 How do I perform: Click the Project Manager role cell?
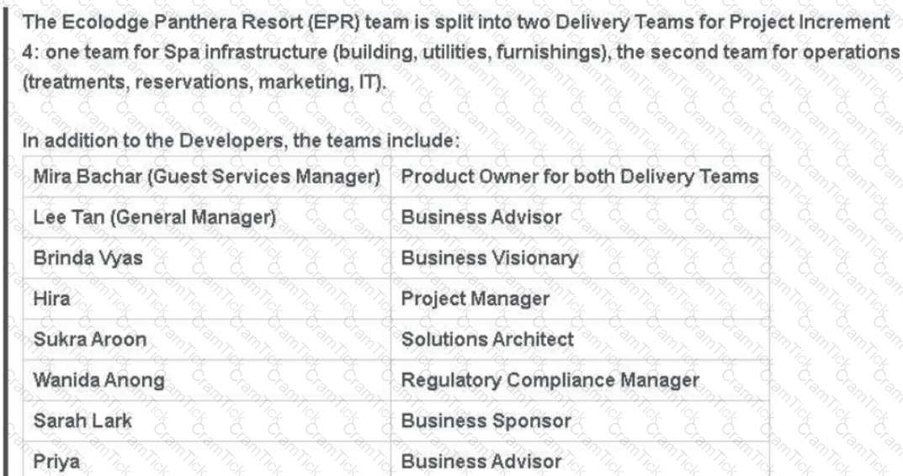click(x=580, y=299)
